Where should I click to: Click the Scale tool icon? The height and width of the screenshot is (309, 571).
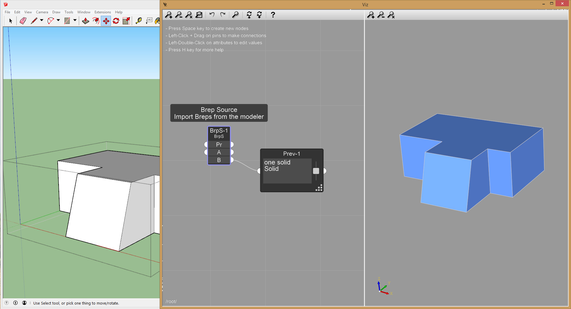click(x=126, y=21)
